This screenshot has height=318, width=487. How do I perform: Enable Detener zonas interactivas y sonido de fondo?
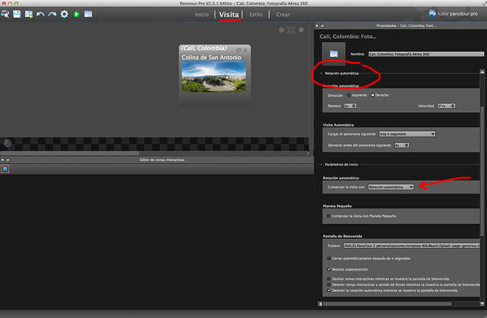[329, 284]
